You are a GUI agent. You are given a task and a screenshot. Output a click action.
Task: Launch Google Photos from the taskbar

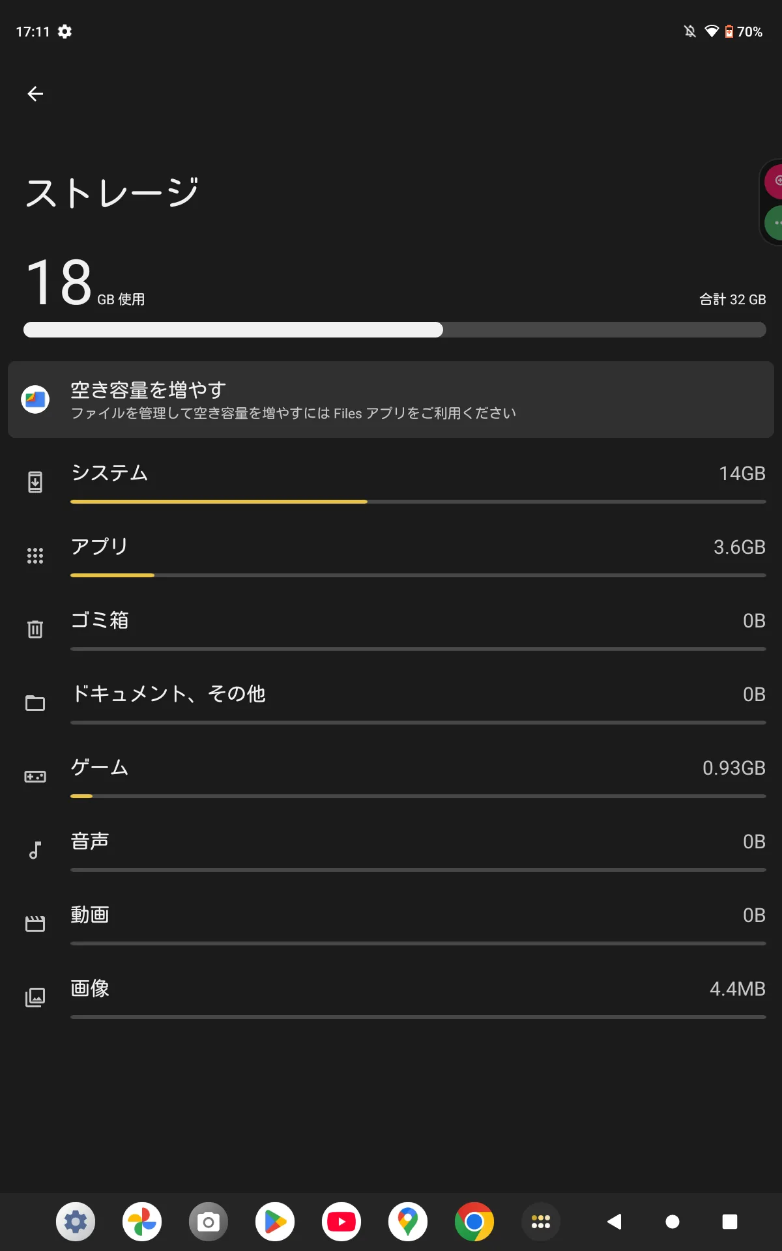pos(142,1222)
